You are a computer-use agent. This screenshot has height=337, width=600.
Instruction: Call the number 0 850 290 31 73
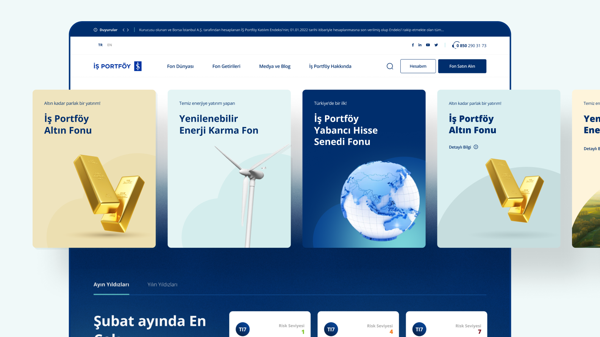point(471,46)
